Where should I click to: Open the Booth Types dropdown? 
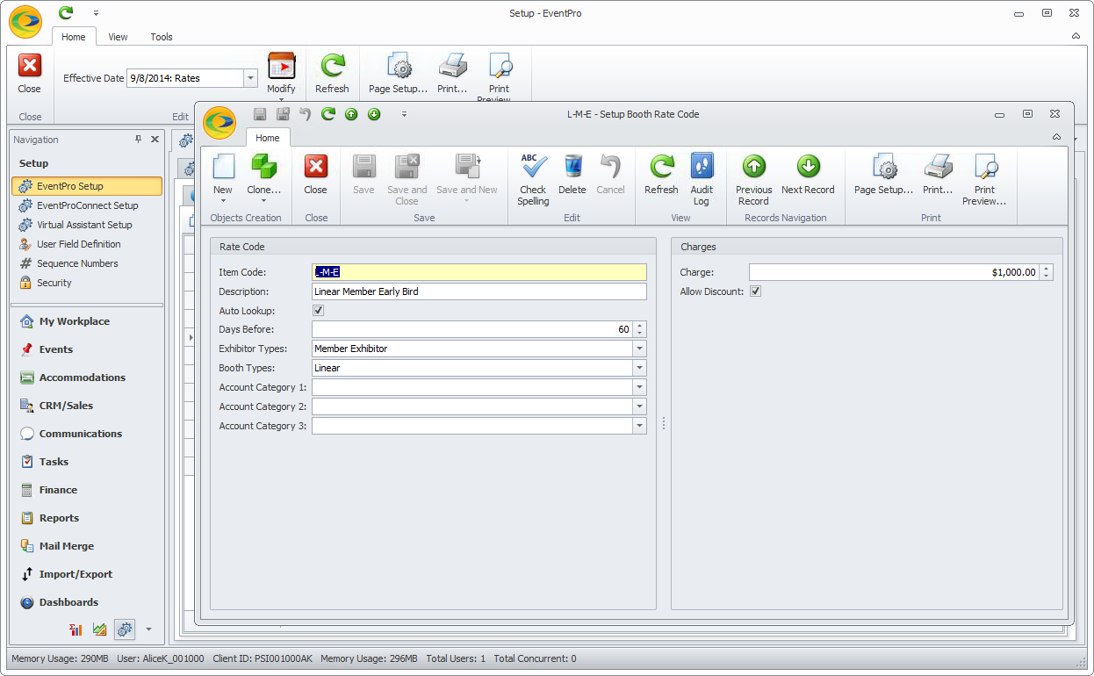639,368
